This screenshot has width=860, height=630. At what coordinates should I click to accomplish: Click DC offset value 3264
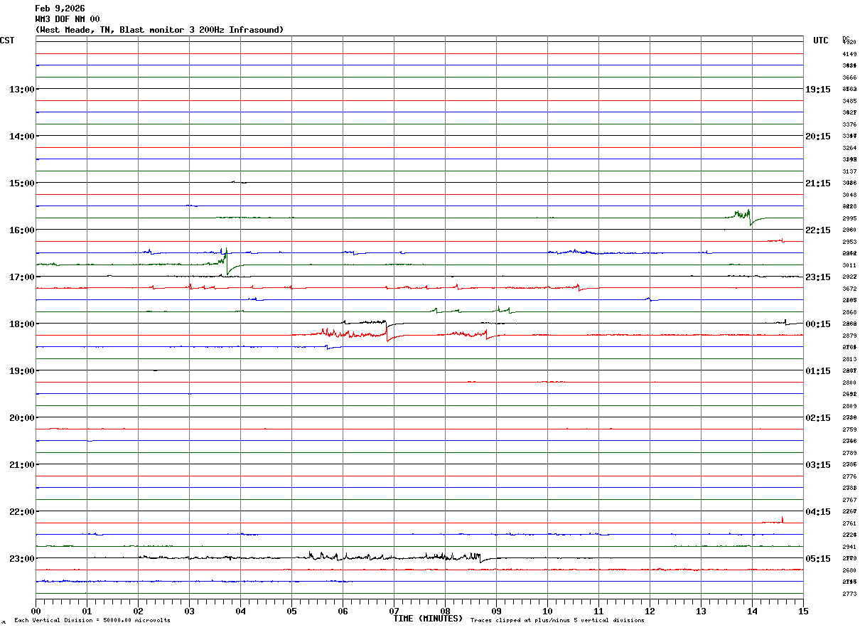click(x=849, y=148)
